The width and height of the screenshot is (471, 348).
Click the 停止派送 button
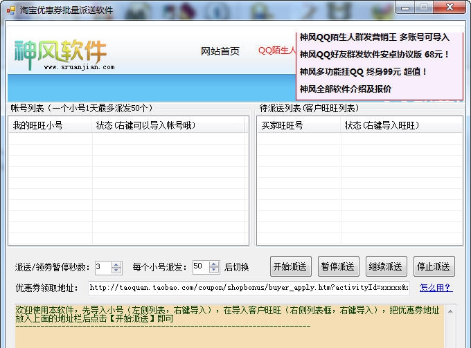click(434, 266)
